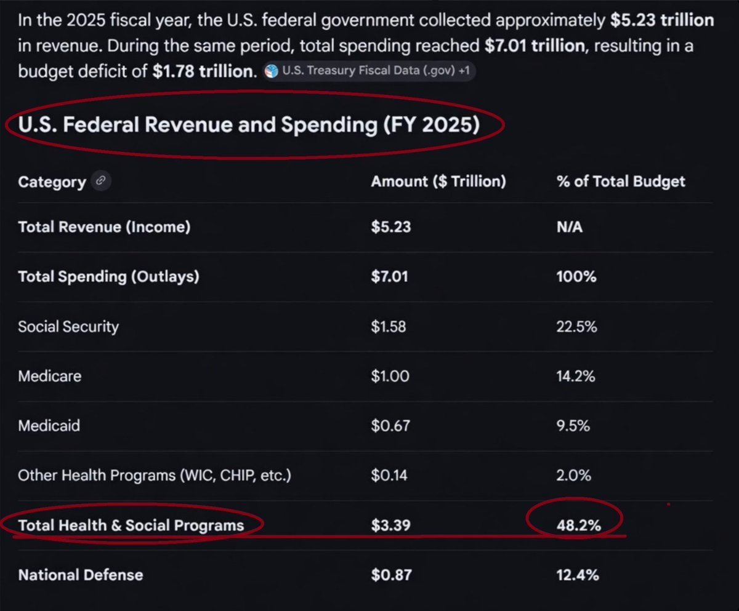
Task: Select the Amount ($ Trillion) column header
Action: [438, 182]
